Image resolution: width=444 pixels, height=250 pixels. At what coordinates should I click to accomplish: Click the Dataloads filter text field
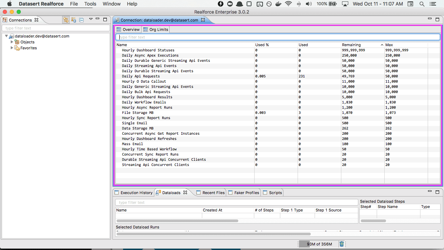(237, 202)
